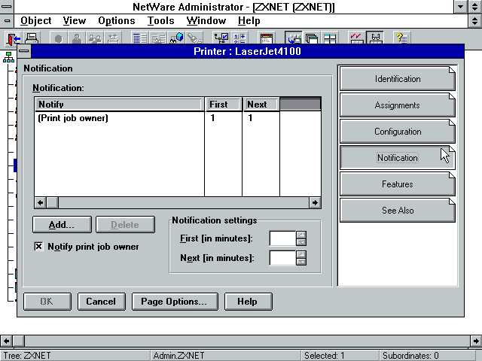Click the greyed single-user toolbar icon
The width and height of the screenshot is (482, 361).
click(77, 38)
